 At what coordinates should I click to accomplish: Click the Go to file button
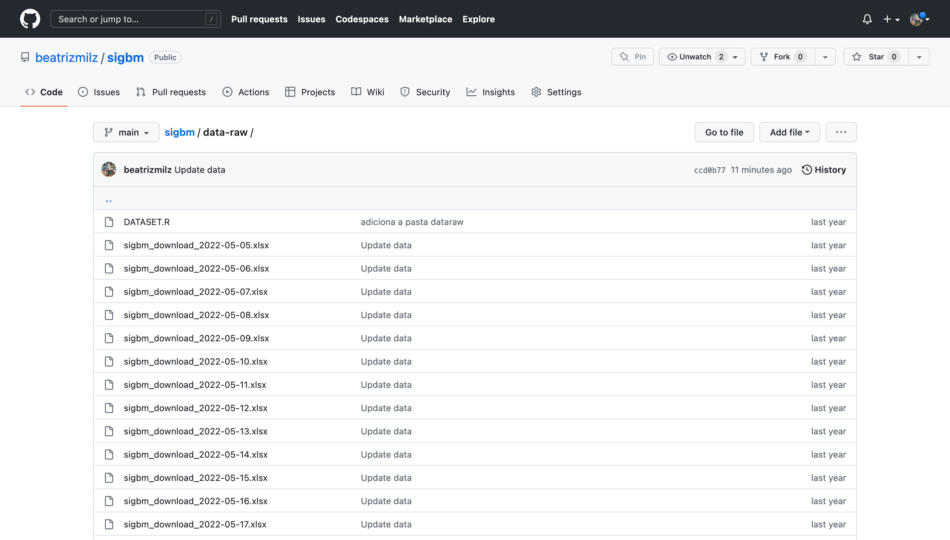724,132
